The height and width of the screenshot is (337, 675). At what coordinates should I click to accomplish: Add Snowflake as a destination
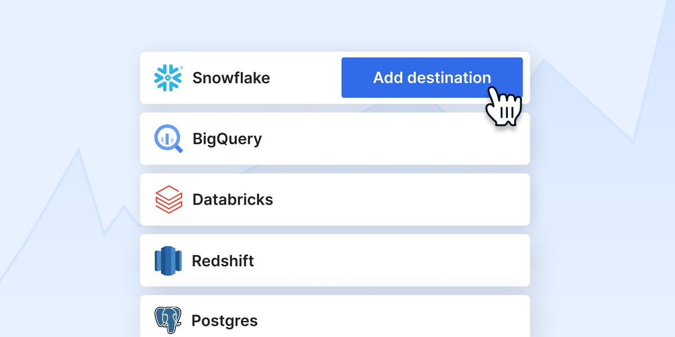pos(432,78)
